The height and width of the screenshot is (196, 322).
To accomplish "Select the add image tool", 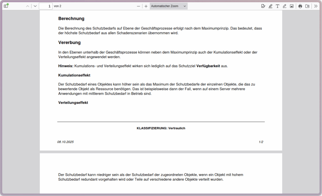I will coord(291,6).
